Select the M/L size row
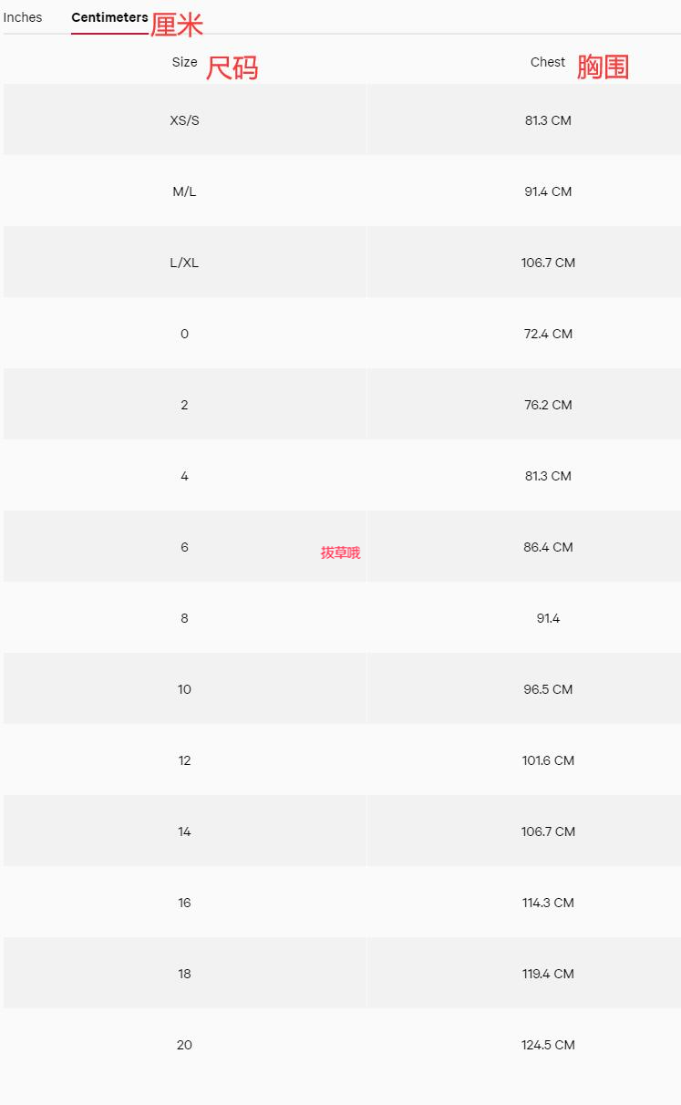The width and height of the screenshot is (681, 1105). pos(342,191)
